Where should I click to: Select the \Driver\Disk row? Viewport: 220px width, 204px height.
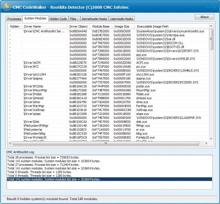click(x=108, y=122)
